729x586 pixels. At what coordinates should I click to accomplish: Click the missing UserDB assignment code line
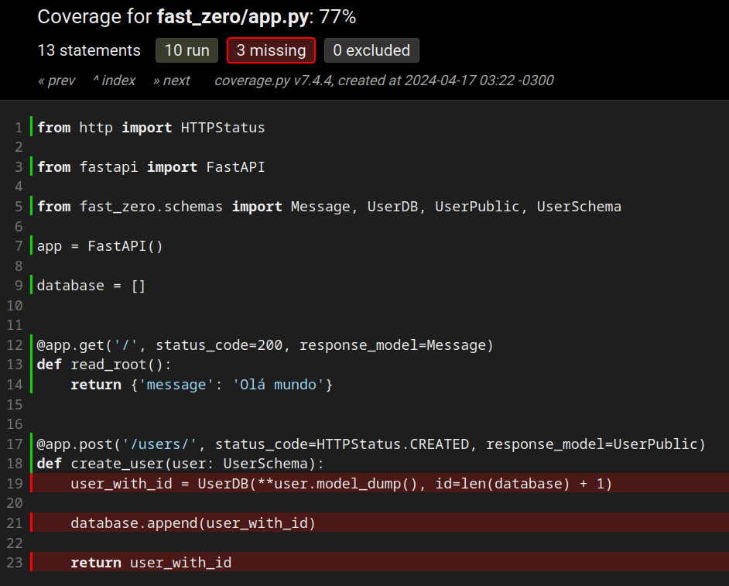[x=341, y=483]
